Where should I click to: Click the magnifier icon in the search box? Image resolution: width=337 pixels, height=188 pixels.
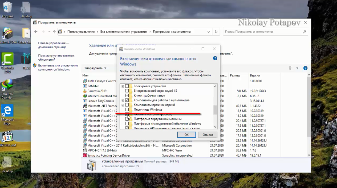tap(304, 32)
